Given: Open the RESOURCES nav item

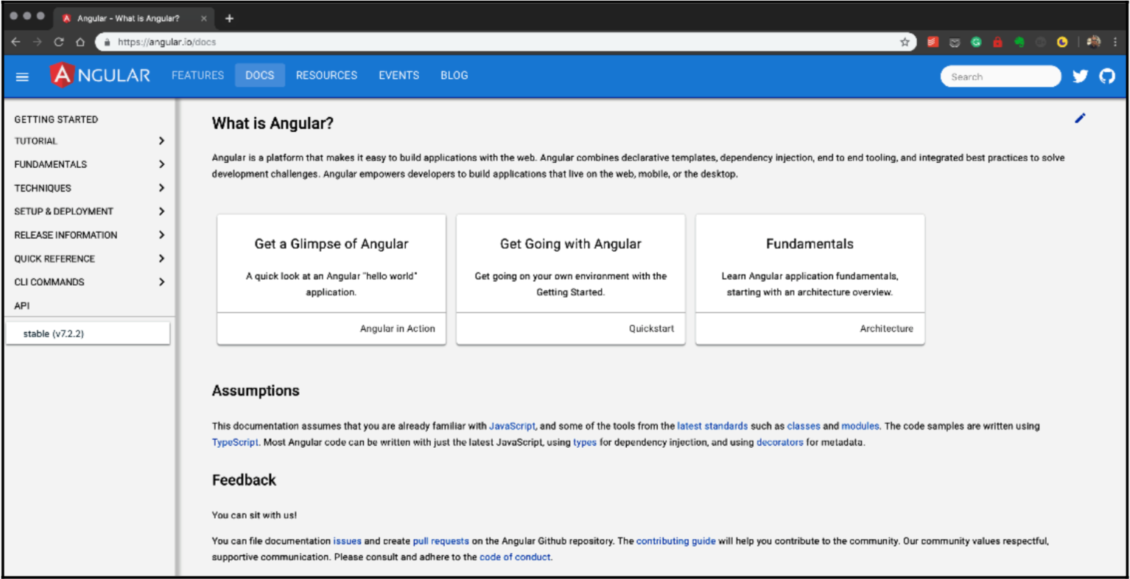Looking at the screenshot, I should click(x=326, y=75).
